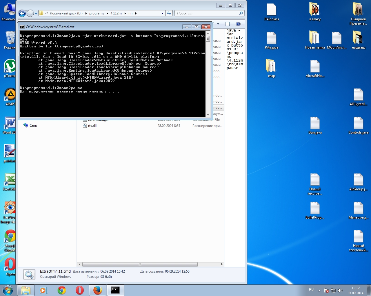Open the Opera browser from the taskbar
This screenshot has width=371, height=296.
pos(80,290)
